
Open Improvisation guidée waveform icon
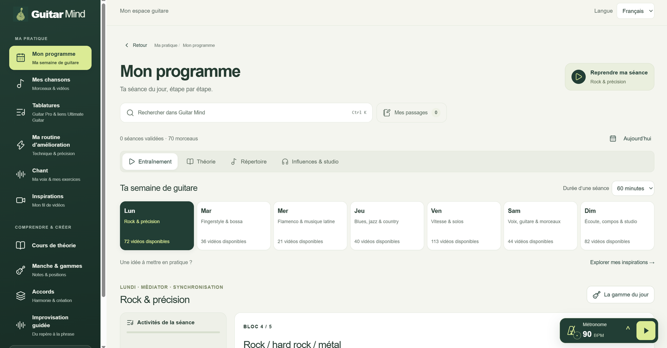tap(20, 325)
